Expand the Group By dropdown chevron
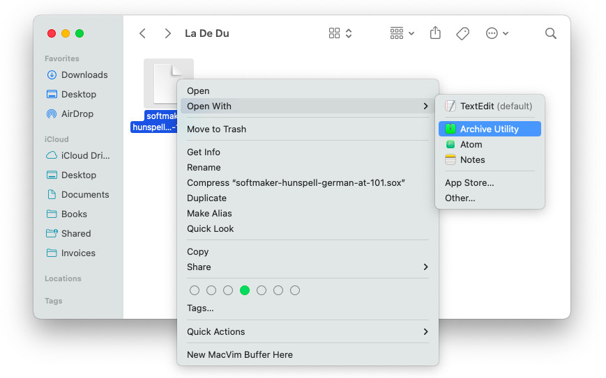606x378 pixels. [411, 33]
